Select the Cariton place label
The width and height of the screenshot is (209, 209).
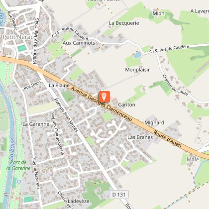point(126,104)
